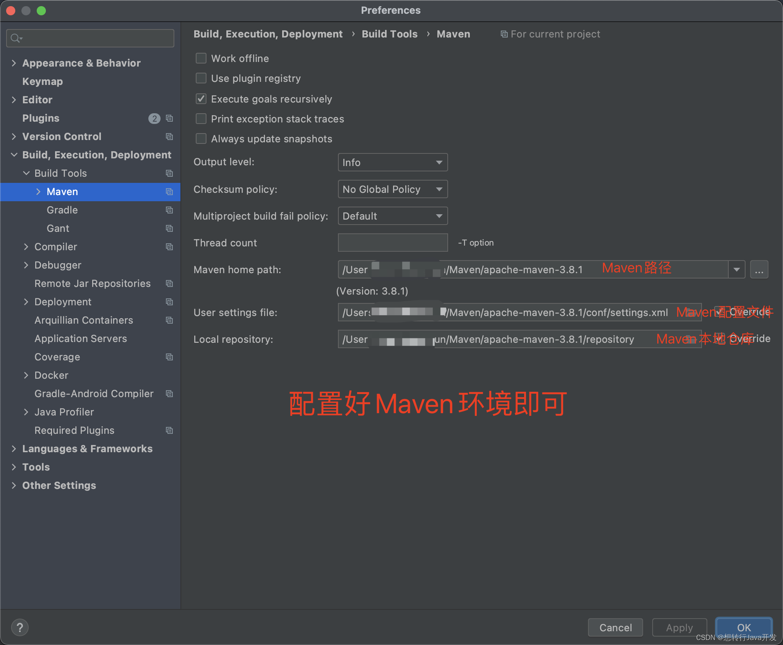
Task: Click the Thread count input field
Action: tap(393, 243)
